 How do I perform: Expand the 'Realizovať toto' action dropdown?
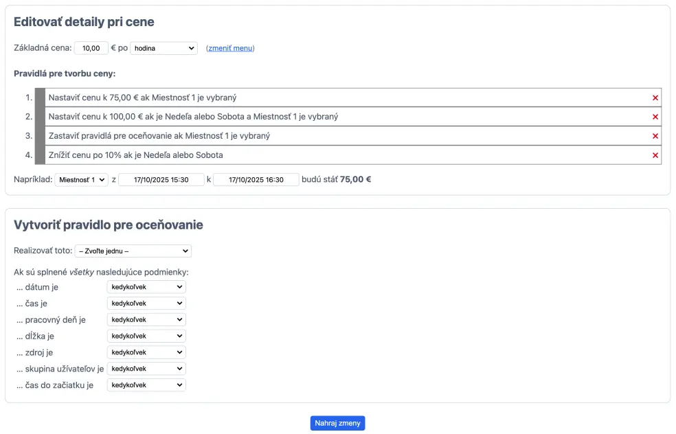(x=133, y=251)
